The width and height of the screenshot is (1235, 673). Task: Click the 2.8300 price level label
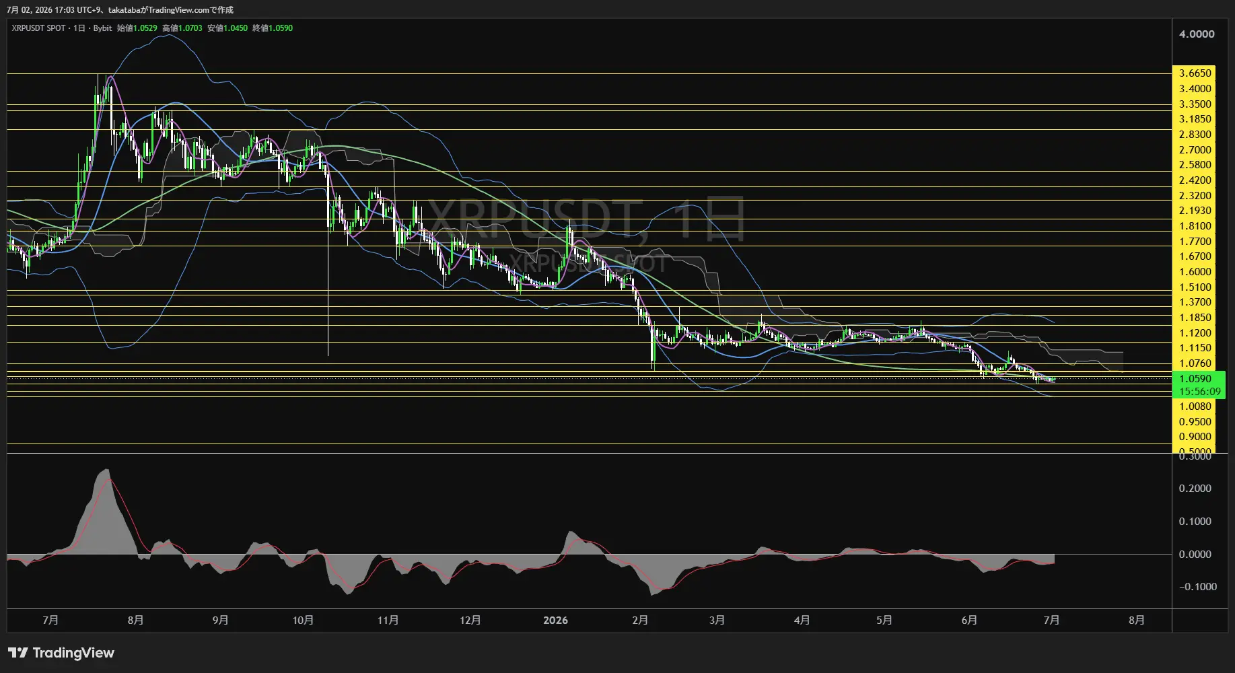1195,135
